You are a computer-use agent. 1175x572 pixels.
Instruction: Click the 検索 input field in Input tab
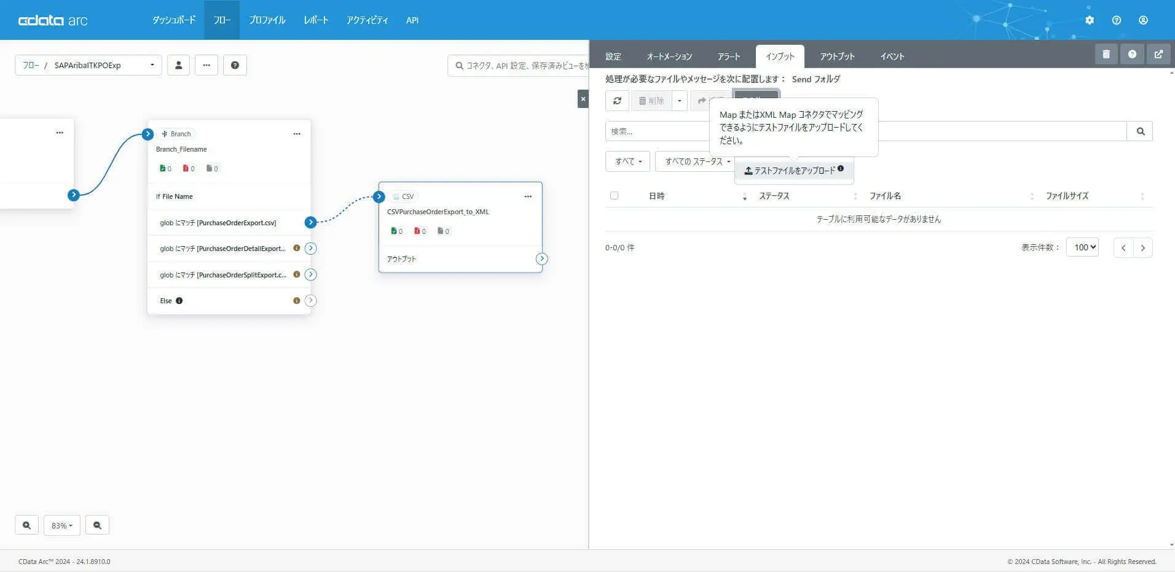point(866,131)
